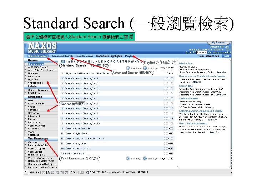257x193 pixels.
Task: Open the User Instructions link
Action: click(209, 56)
